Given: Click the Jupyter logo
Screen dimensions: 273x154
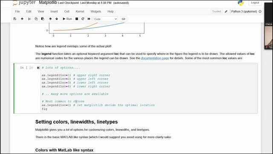Looking at the screenshot, I should point(24,3).
